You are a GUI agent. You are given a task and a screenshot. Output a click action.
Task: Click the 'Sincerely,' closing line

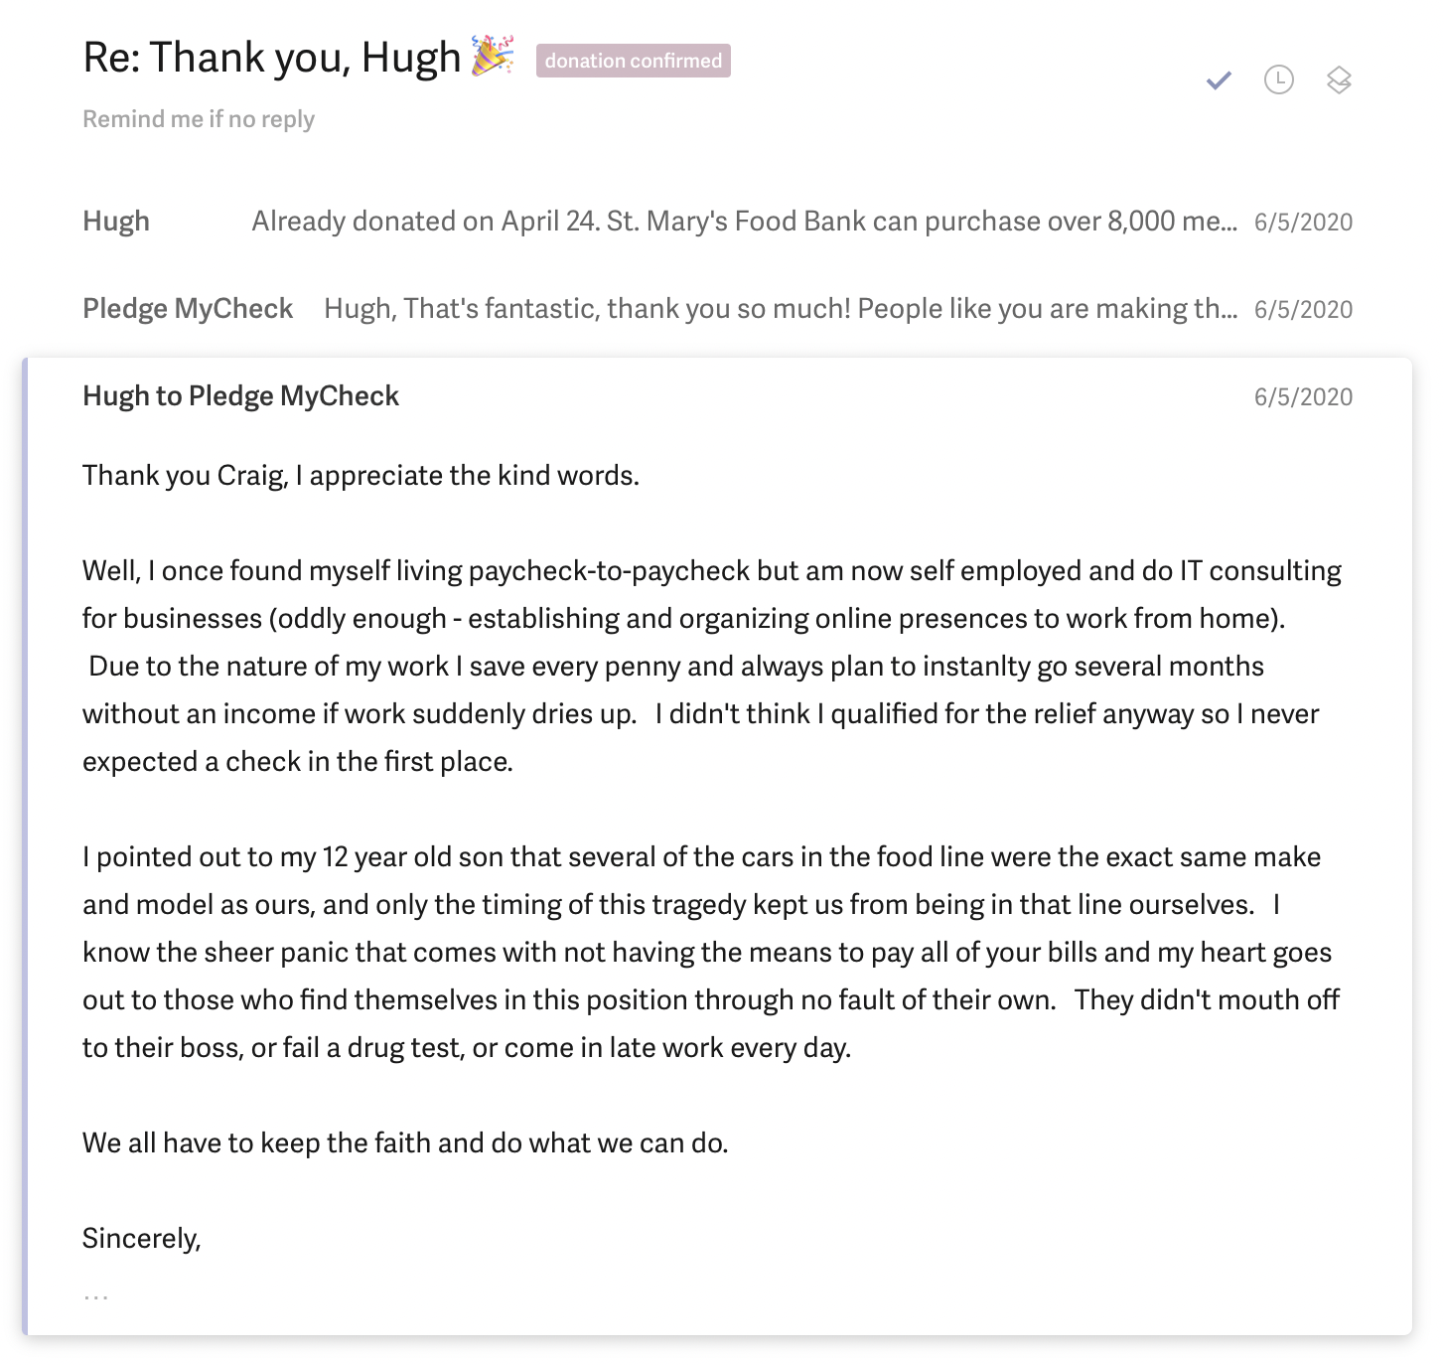pos(142,1238)
